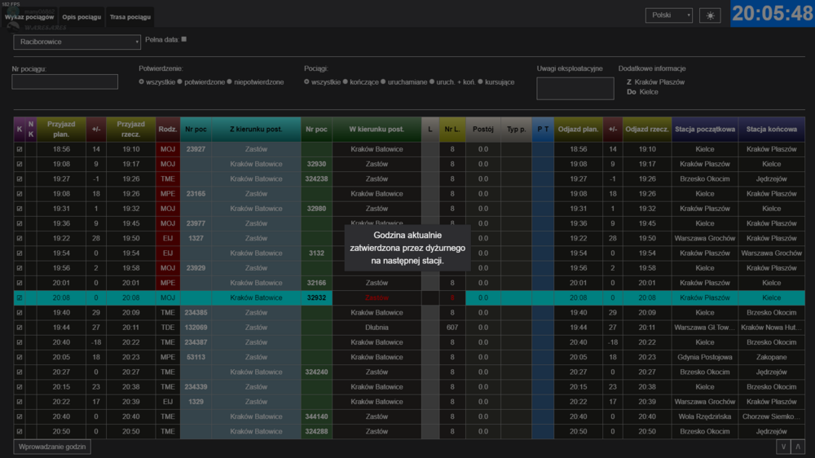Viewport: 815px width, 458px height.
Task: Click the down arrow button below table
Action: tap(783, 447)
